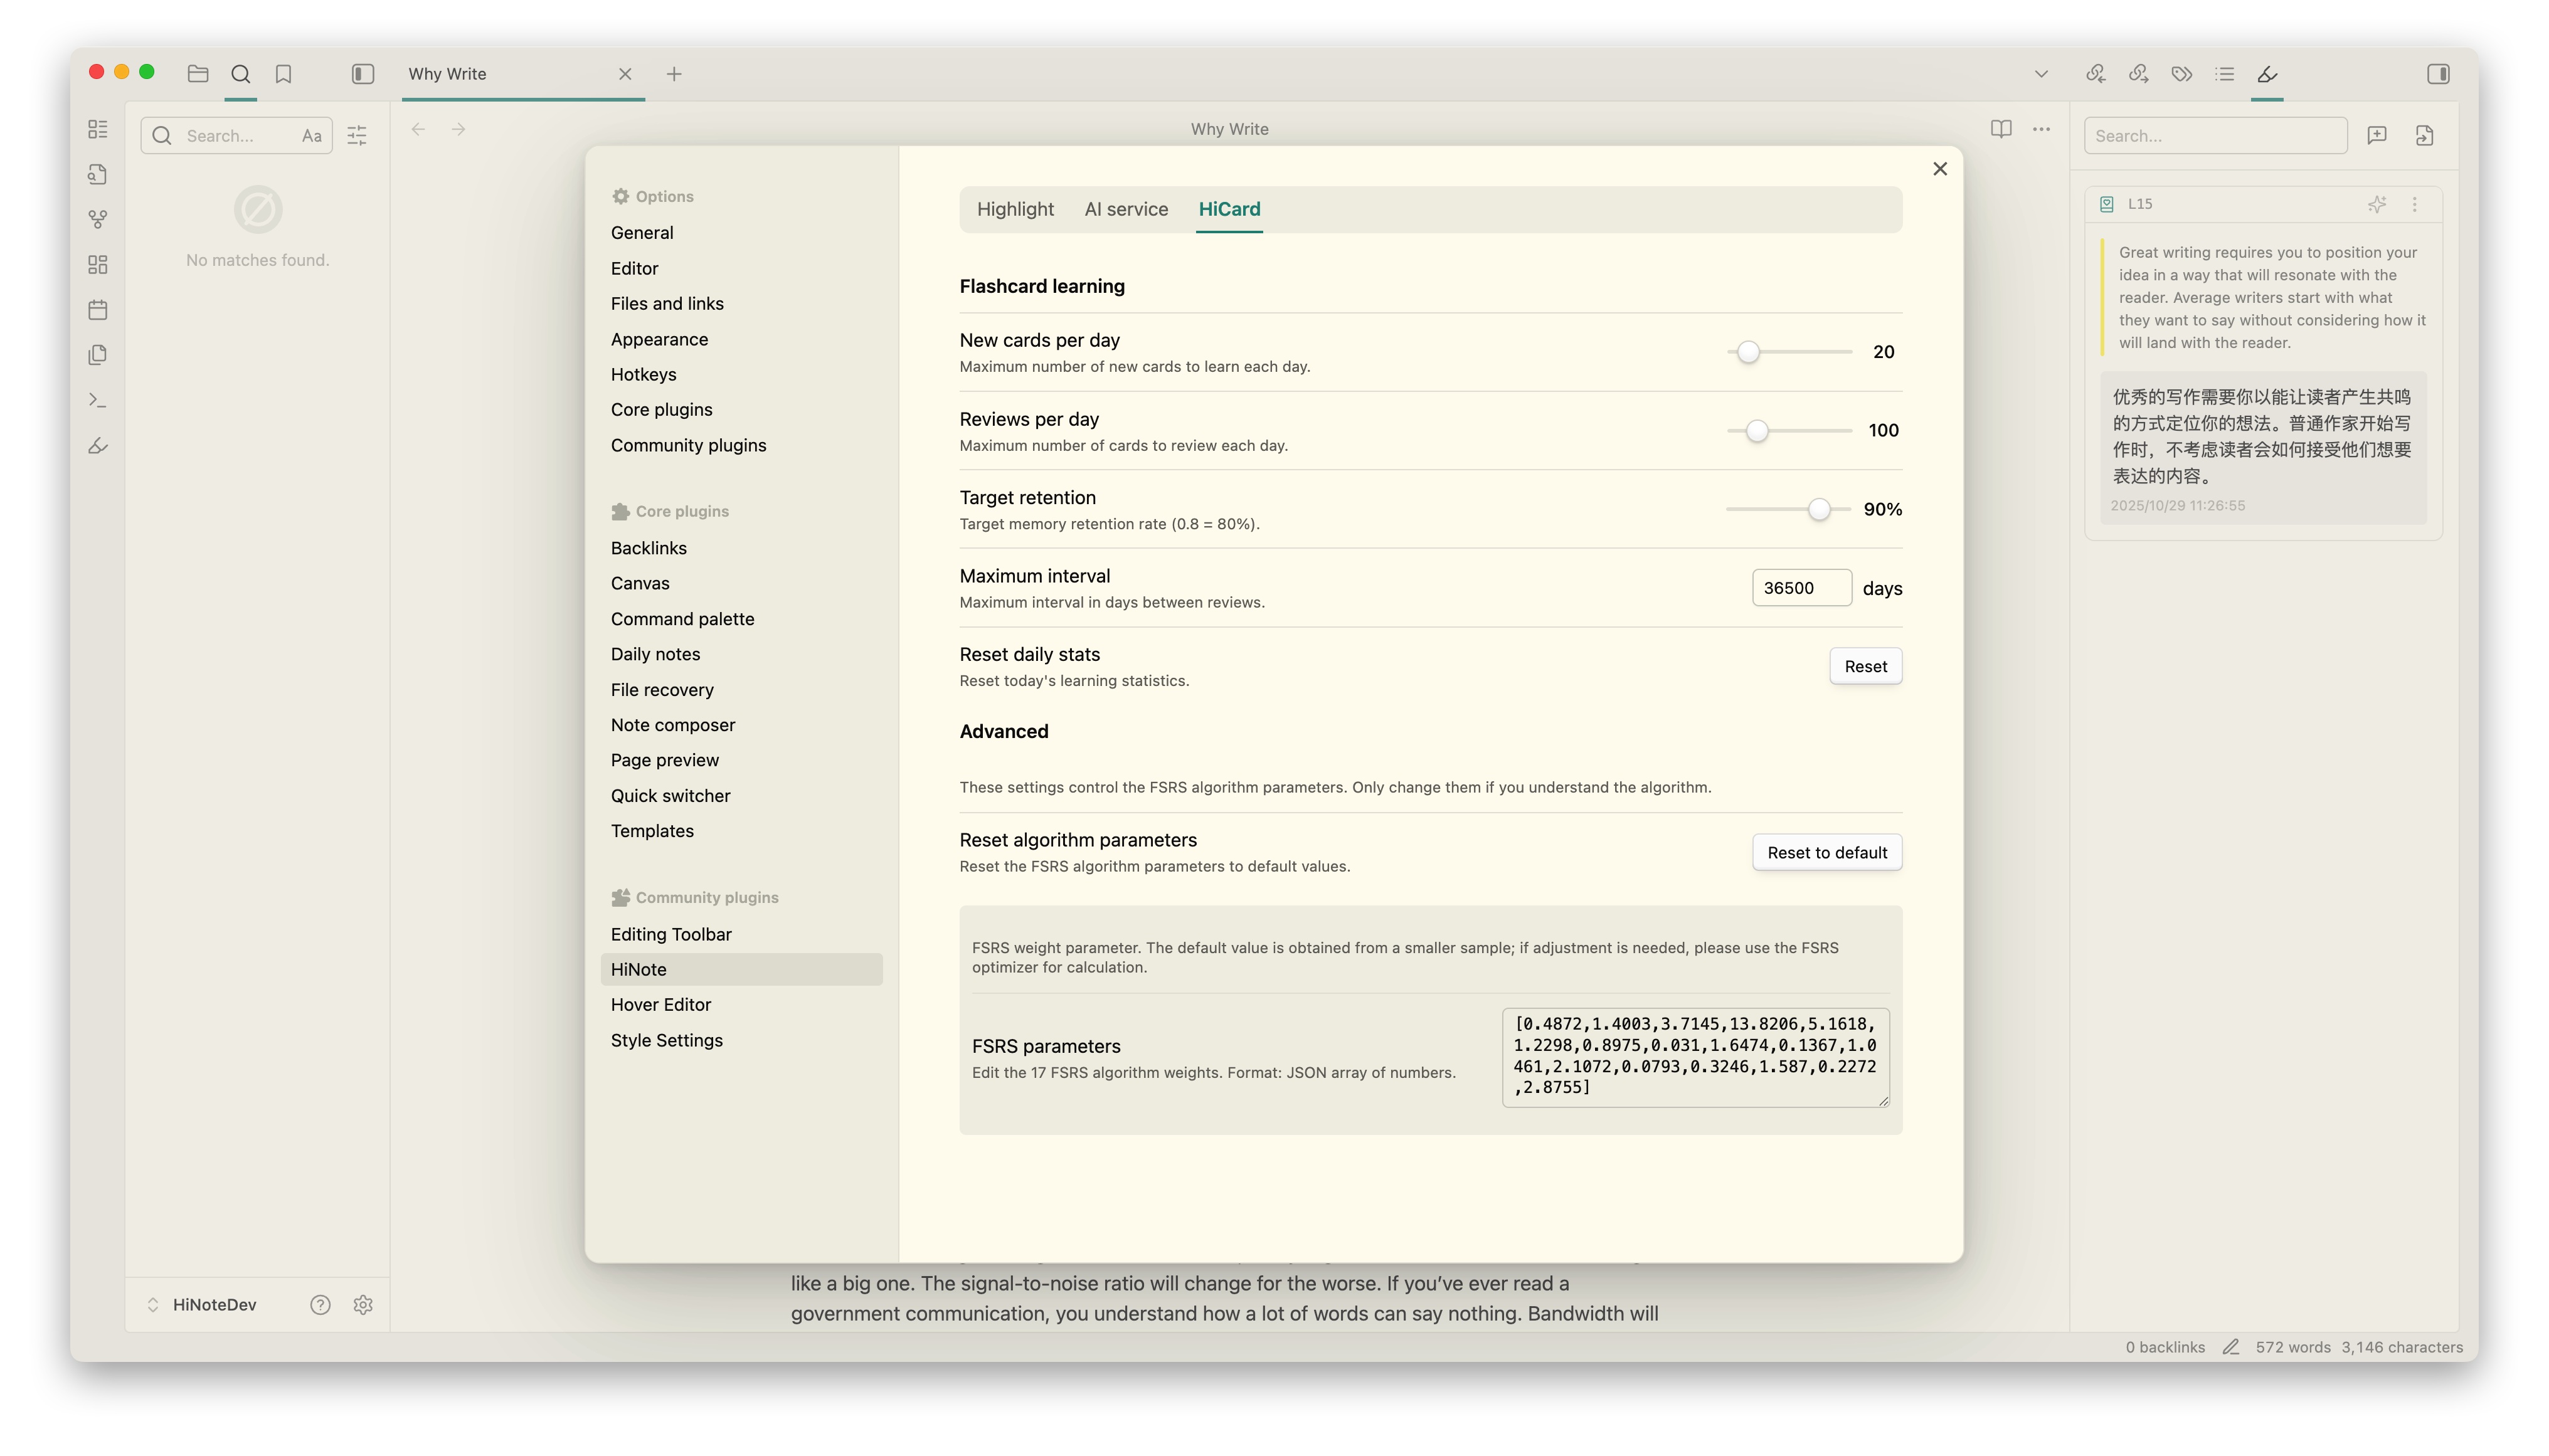Click the Target retention slider handle

[x=1818, y=510]
